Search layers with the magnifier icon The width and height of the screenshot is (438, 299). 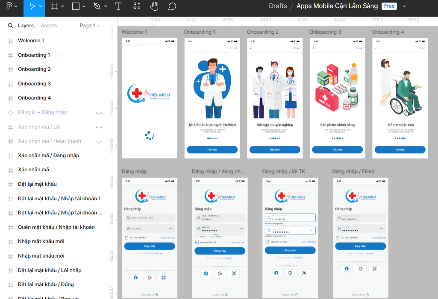click(11, 26)
